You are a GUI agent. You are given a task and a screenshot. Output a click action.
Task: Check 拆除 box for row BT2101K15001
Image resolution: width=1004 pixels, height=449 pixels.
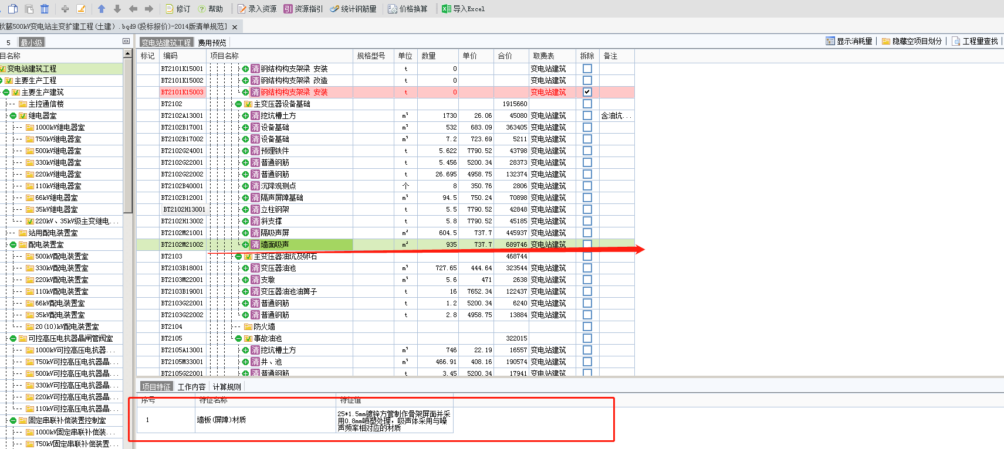pyautogui.click(x=587, y=69)
